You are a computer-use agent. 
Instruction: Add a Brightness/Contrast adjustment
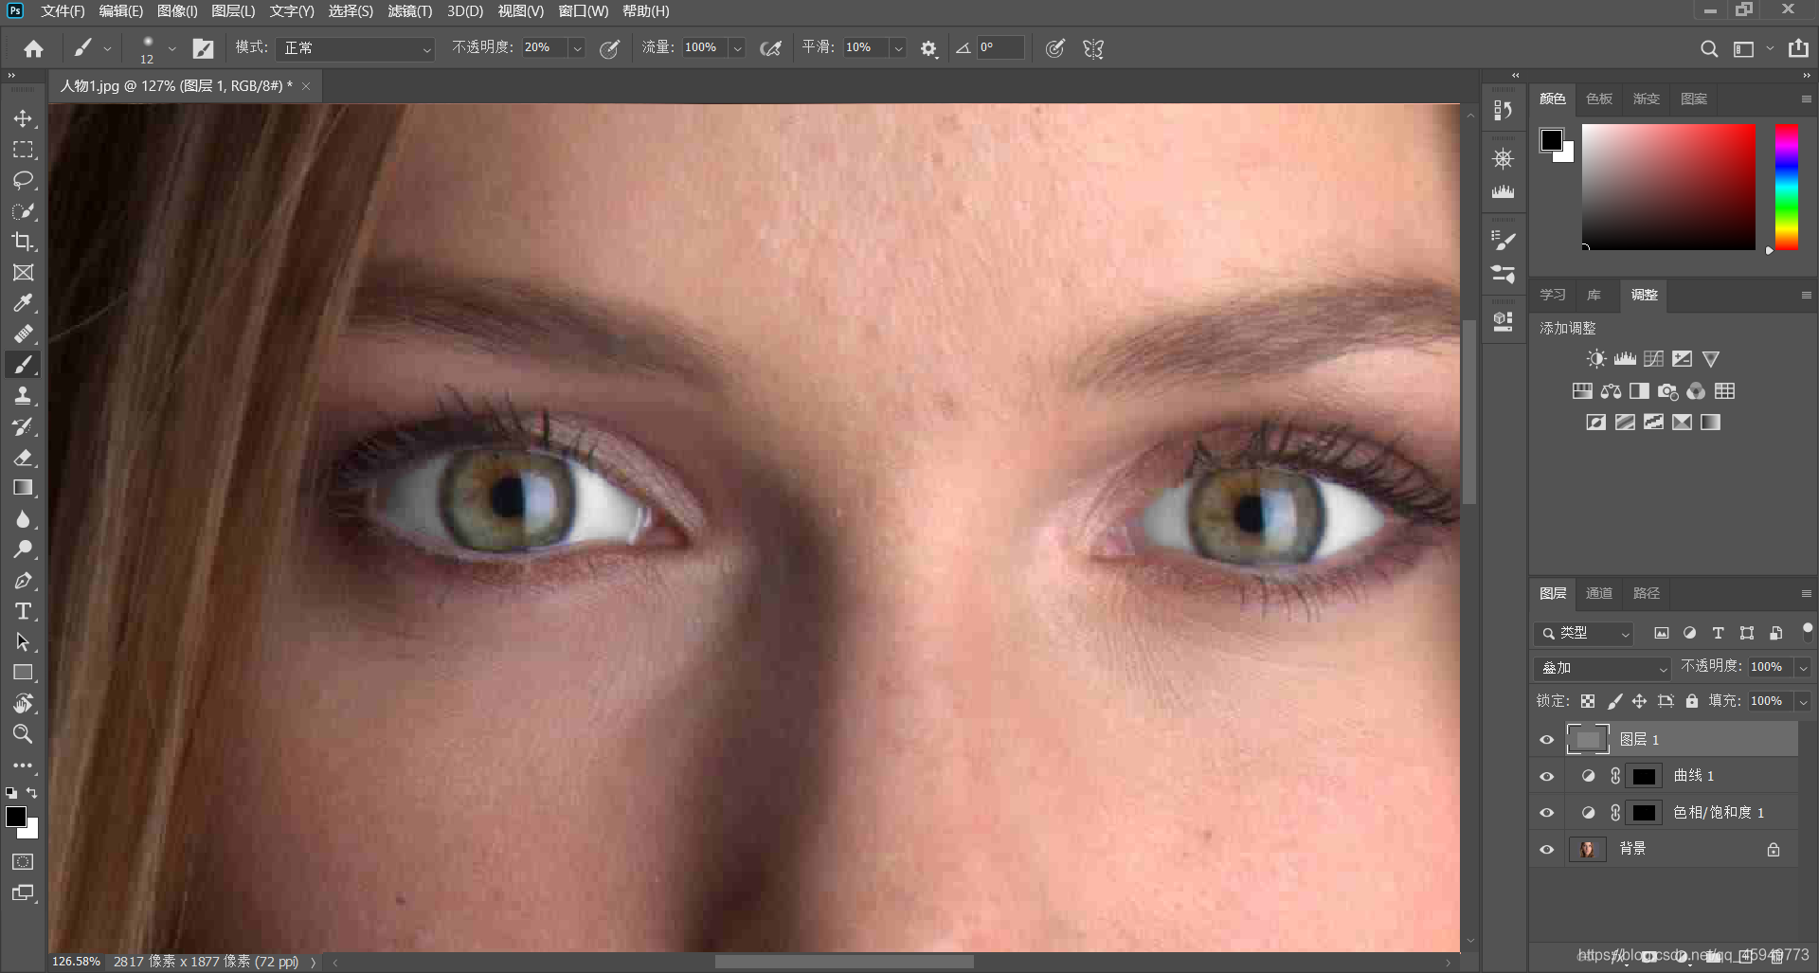coord(1596,359)
